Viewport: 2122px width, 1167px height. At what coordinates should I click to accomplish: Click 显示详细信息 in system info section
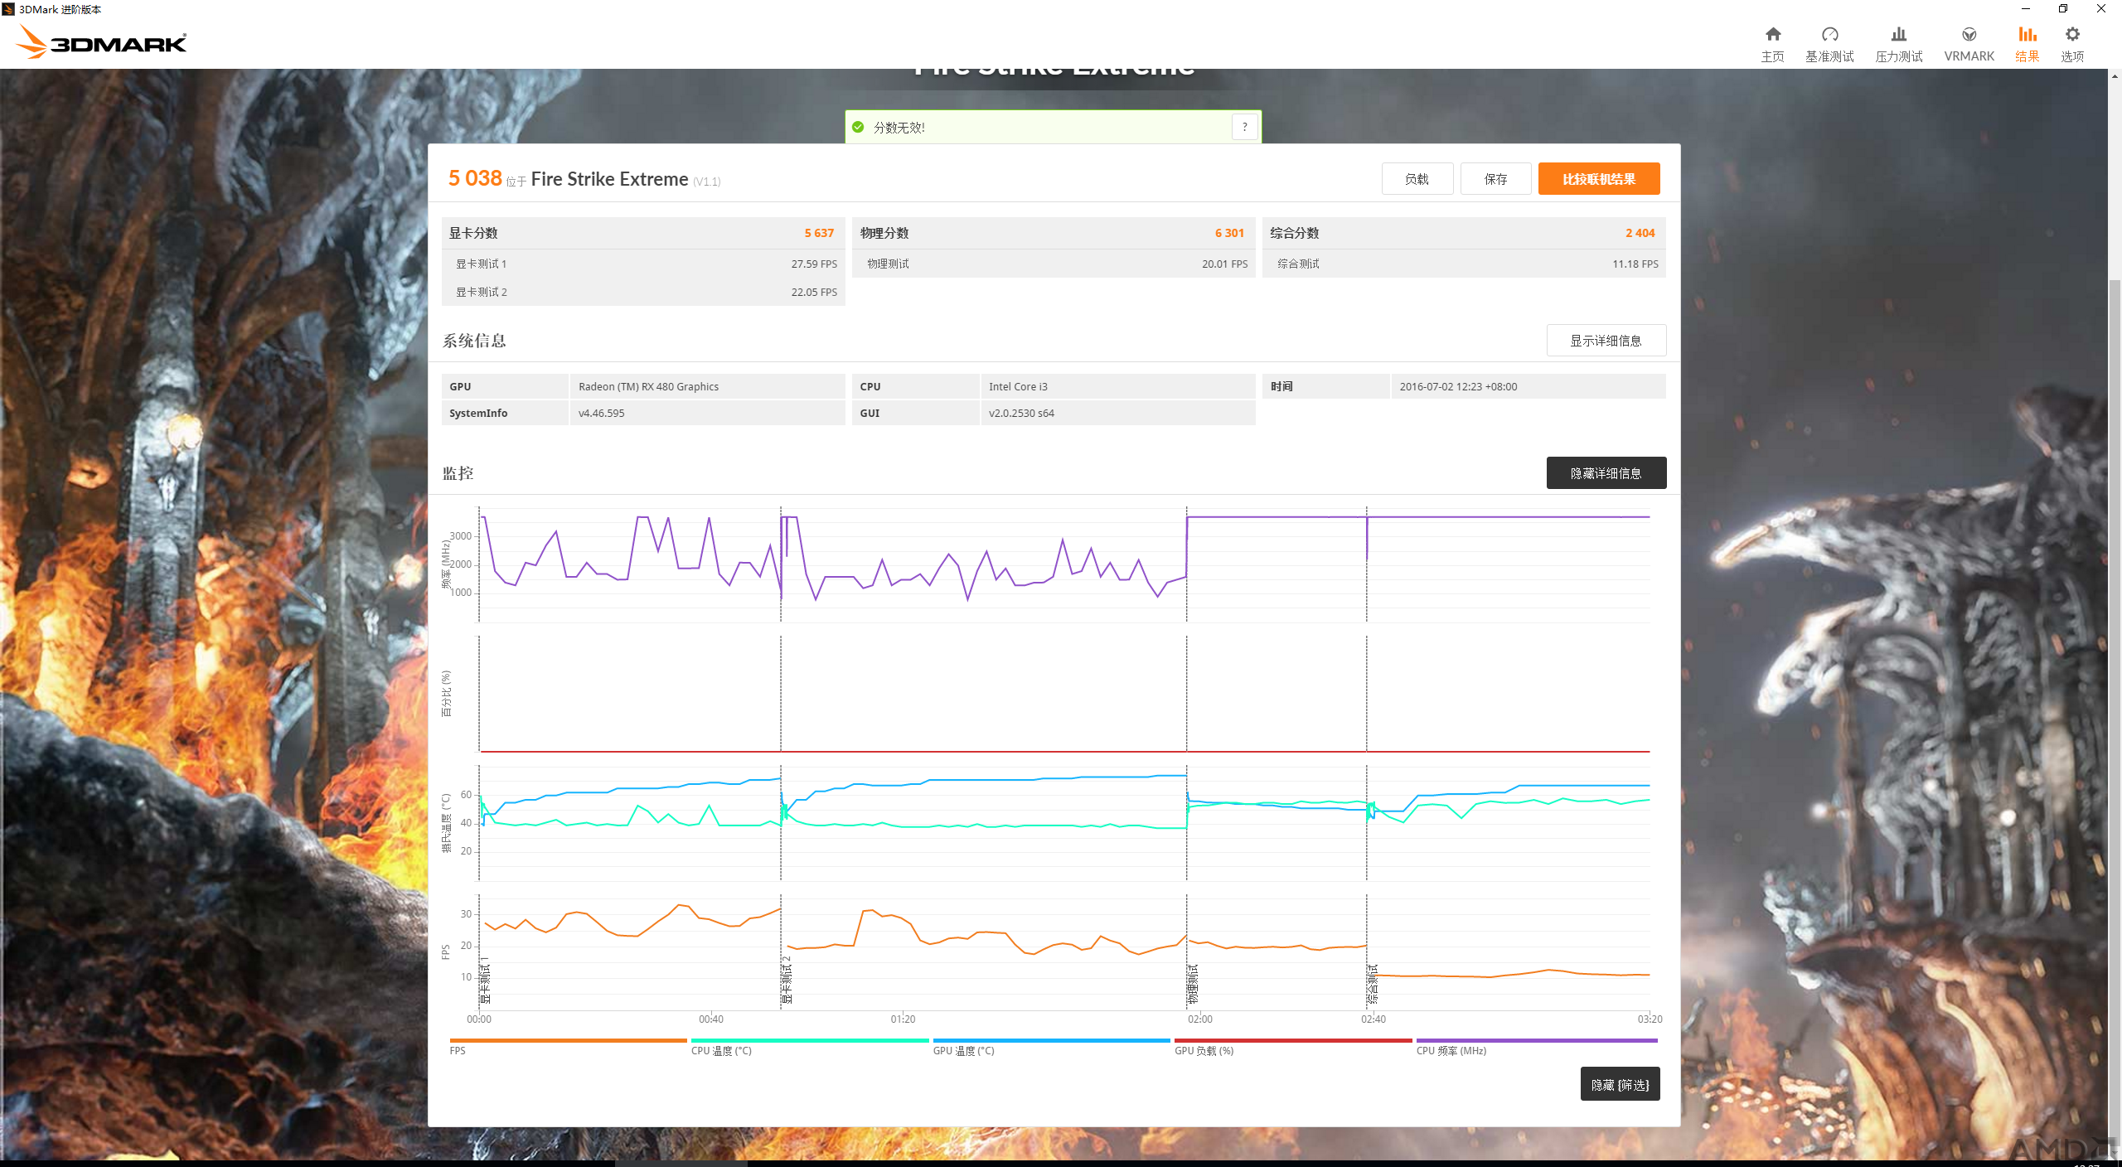click(1606, 341)
